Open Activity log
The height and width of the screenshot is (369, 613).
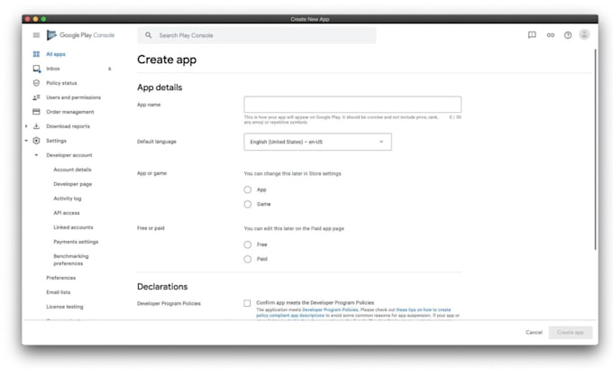coord(68,198)
